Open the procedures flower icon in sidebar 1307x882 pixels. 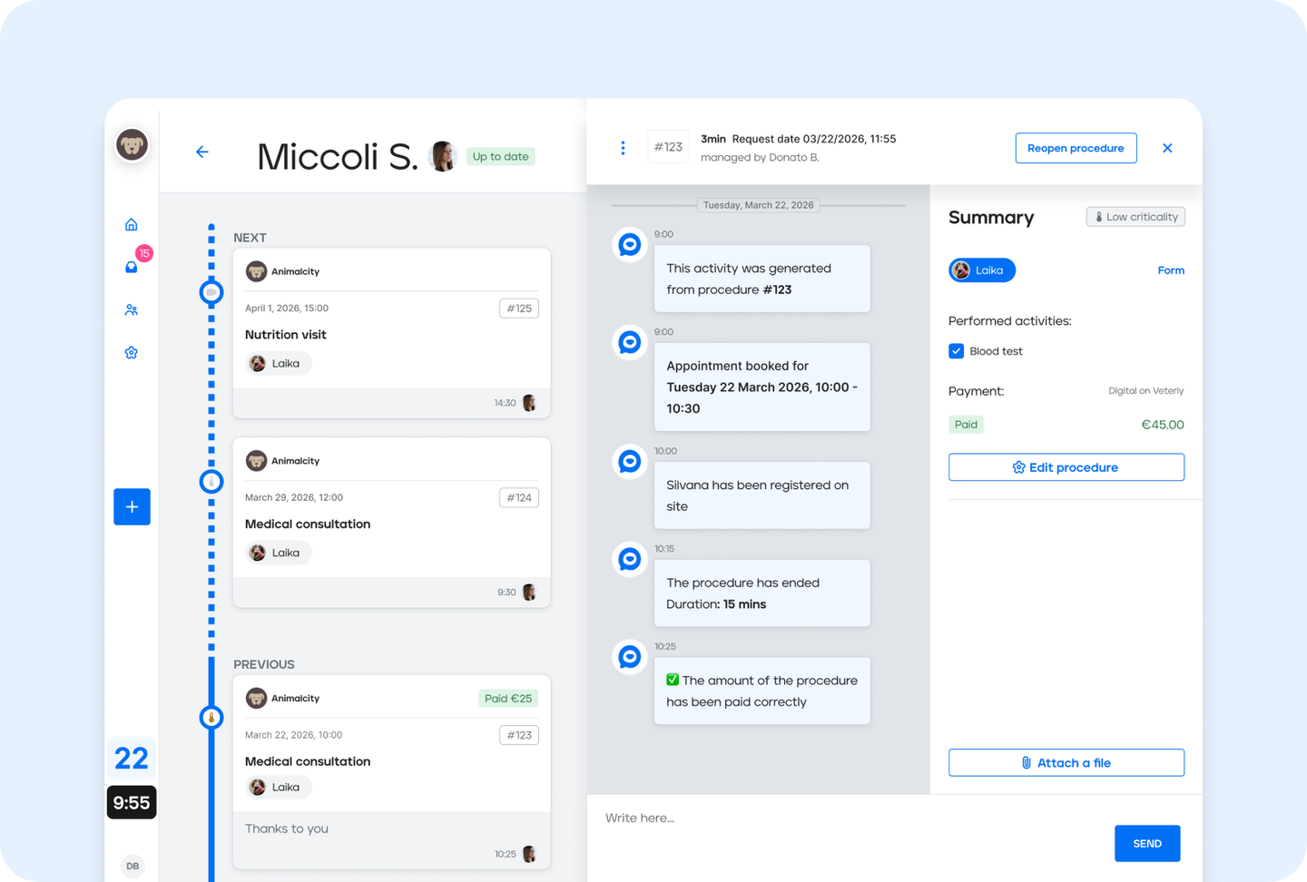132,352
